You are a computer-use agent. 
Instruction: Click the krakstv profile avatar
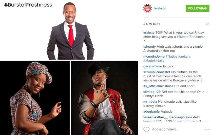coord(147,8)
